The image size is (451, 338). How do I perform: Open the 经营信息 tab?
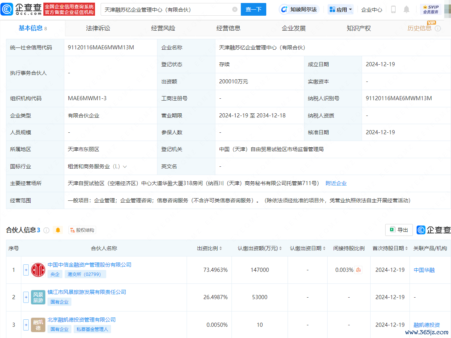click(x=228, y=28)
